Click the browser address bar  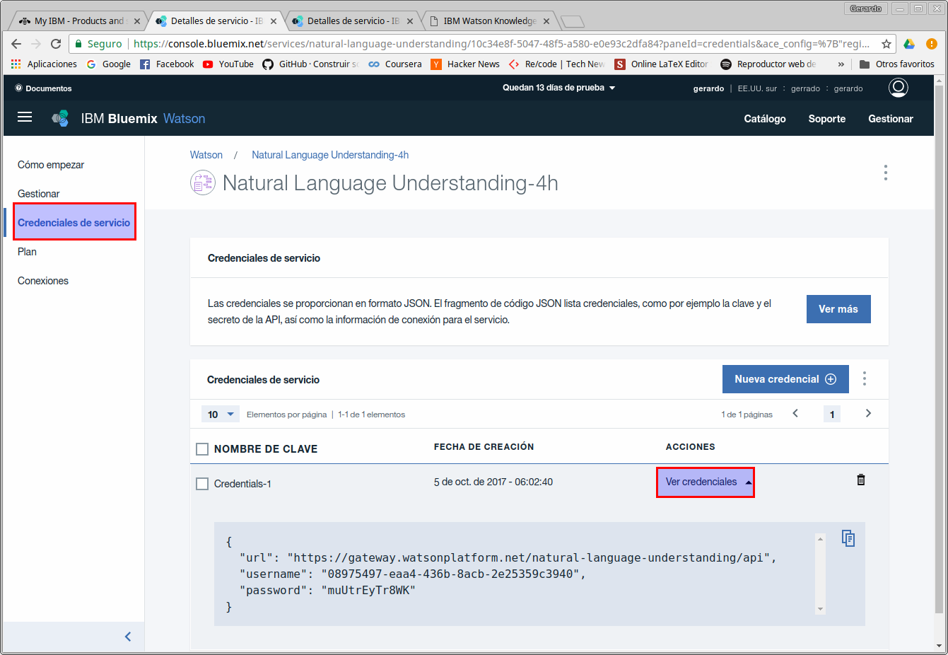point(482,44)
